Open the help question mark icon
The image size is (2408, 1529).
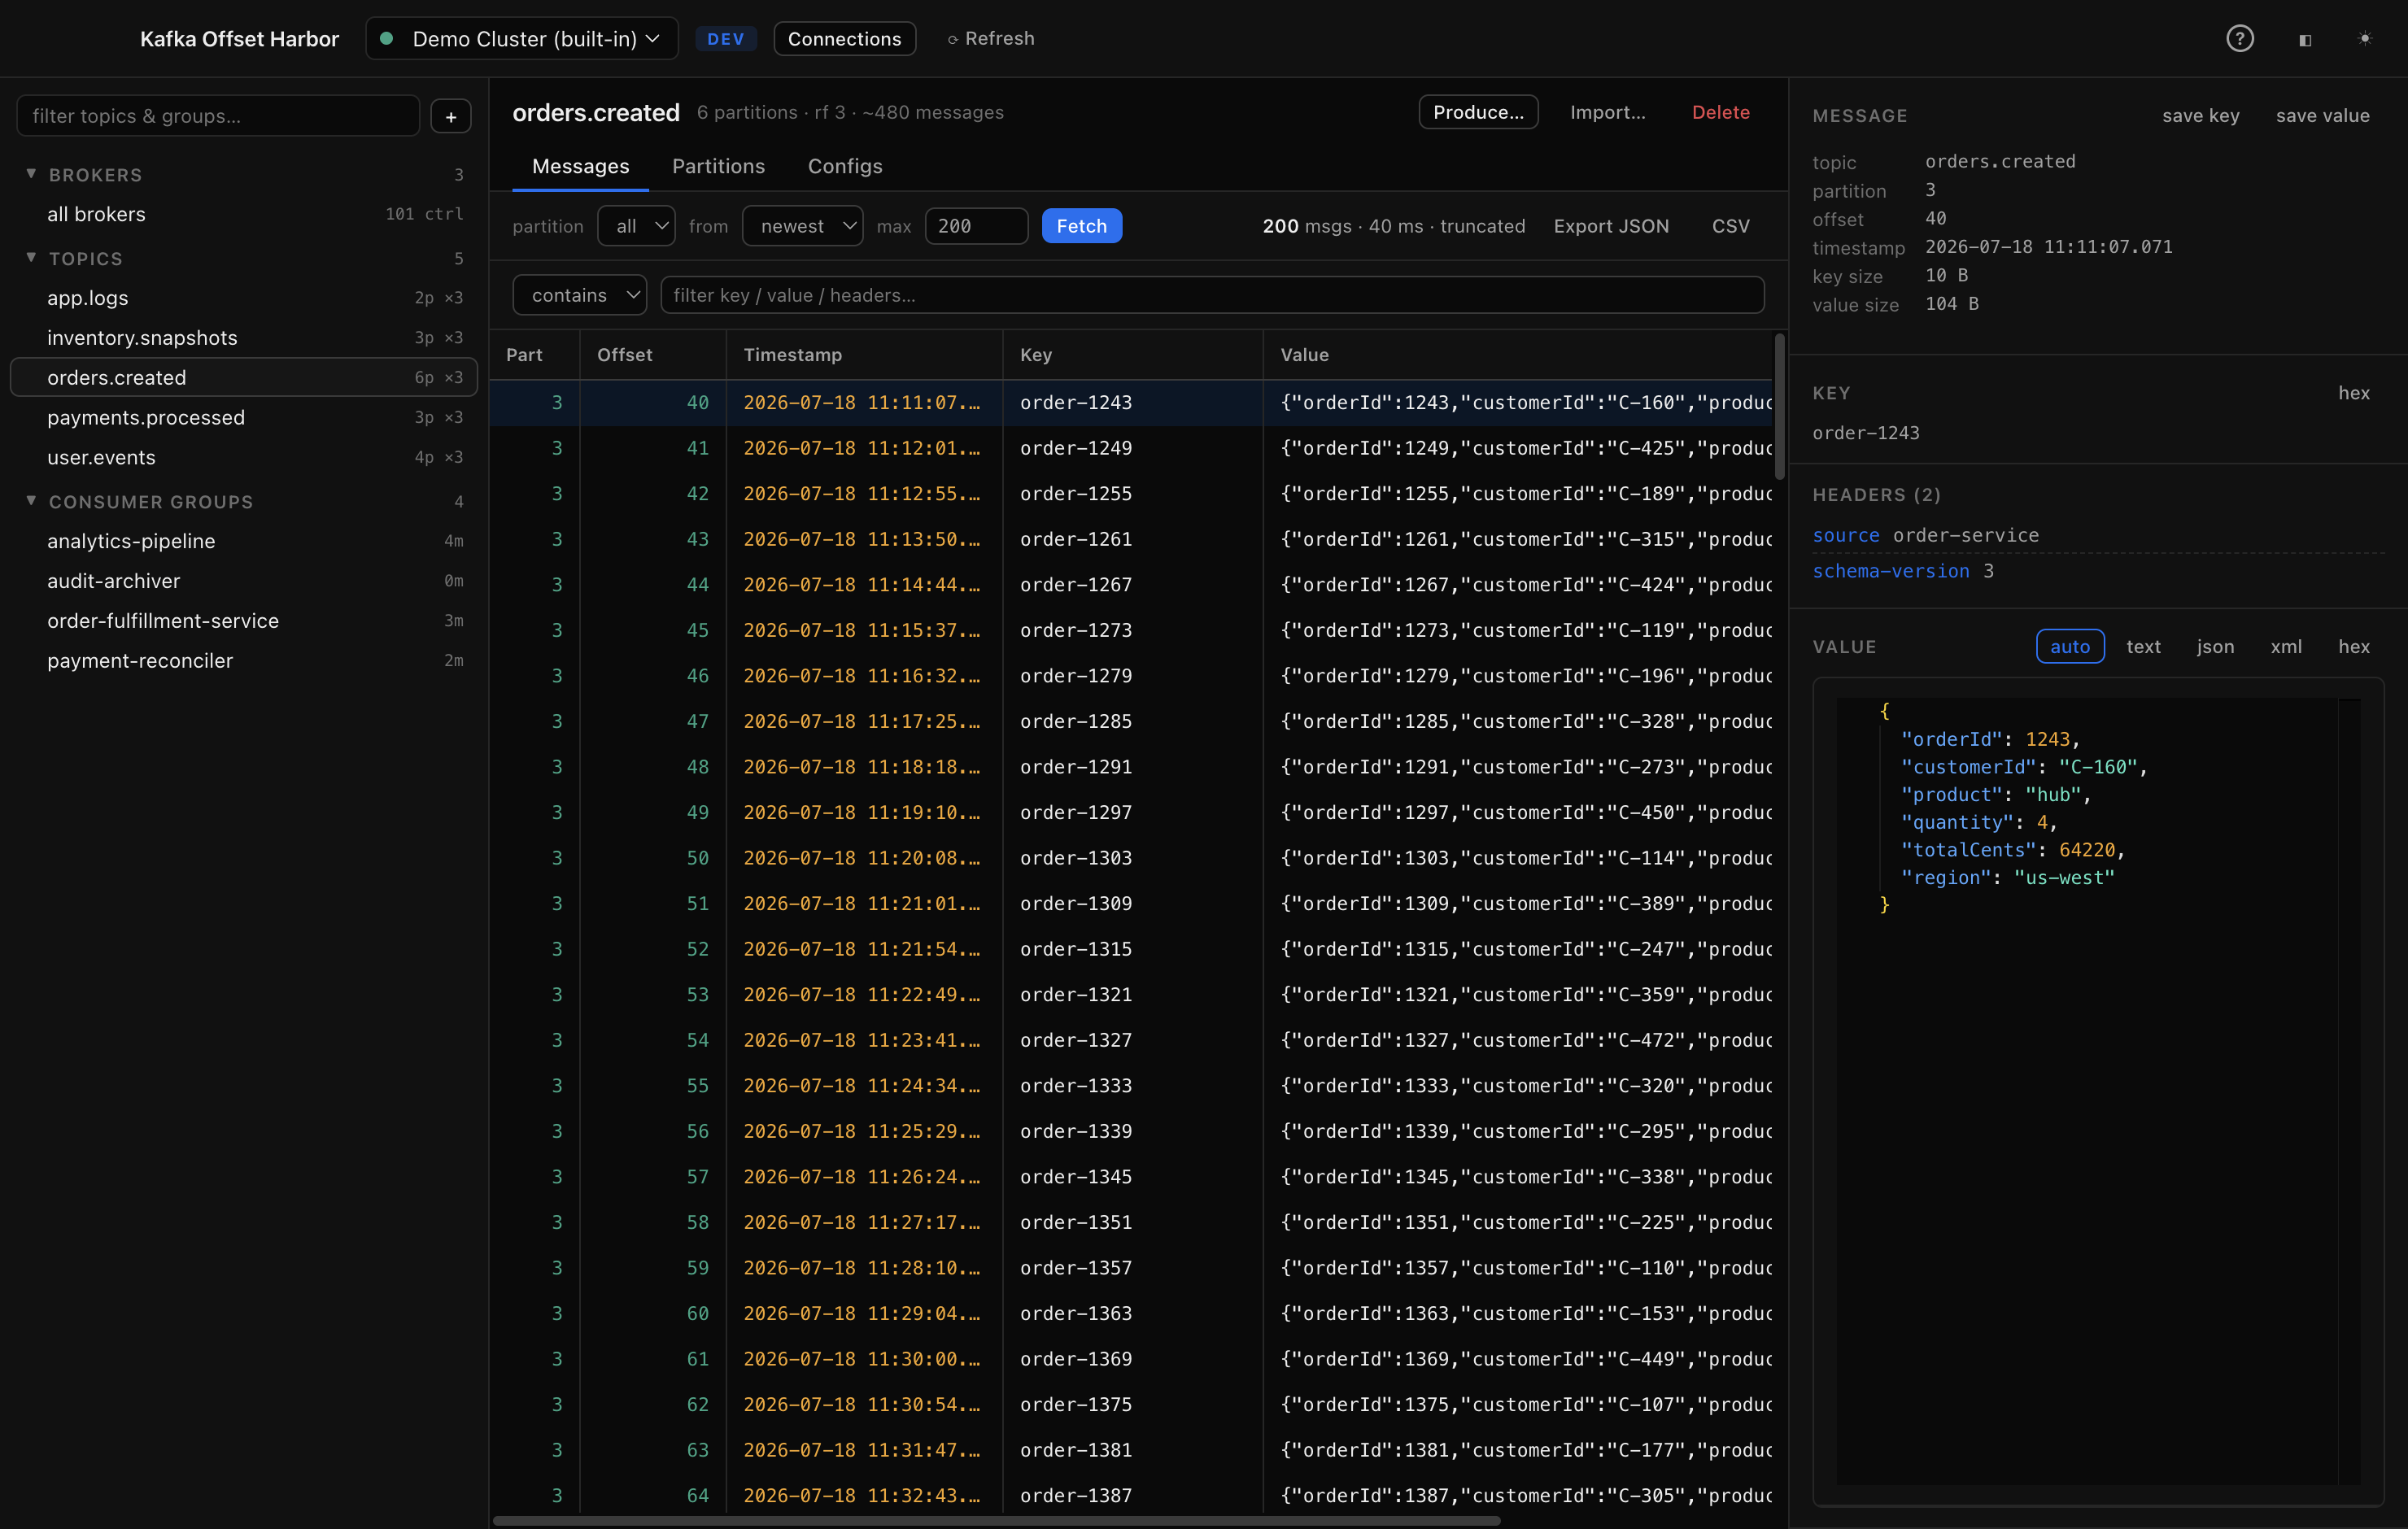pos(2239,39)
